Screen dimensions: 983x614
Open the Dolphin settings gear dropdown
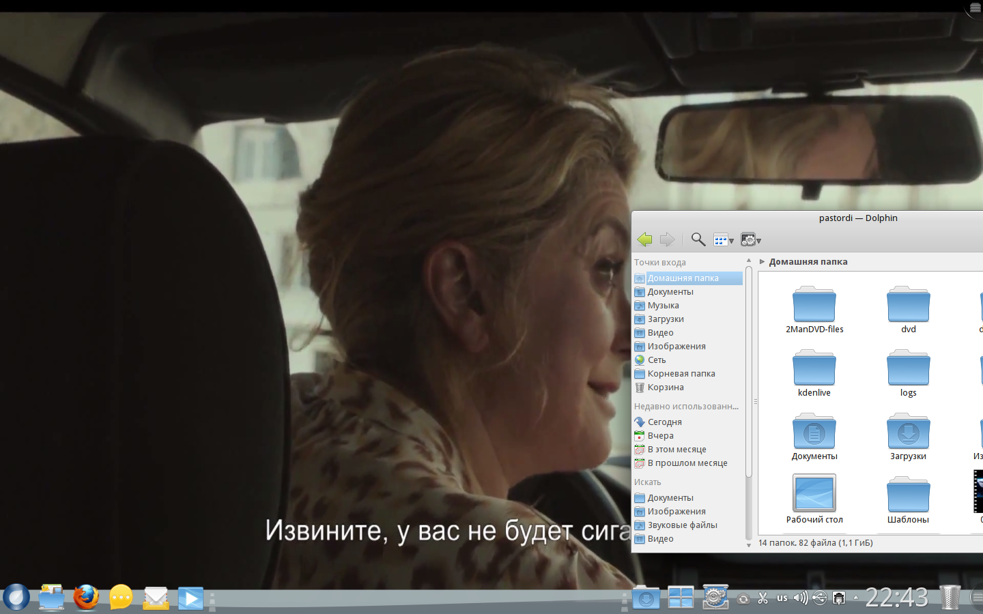[750, 240]
